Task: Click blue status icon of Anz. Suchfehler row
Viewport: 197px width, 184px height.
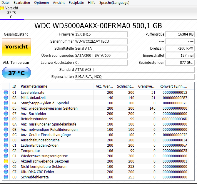Action: [6, 113]
